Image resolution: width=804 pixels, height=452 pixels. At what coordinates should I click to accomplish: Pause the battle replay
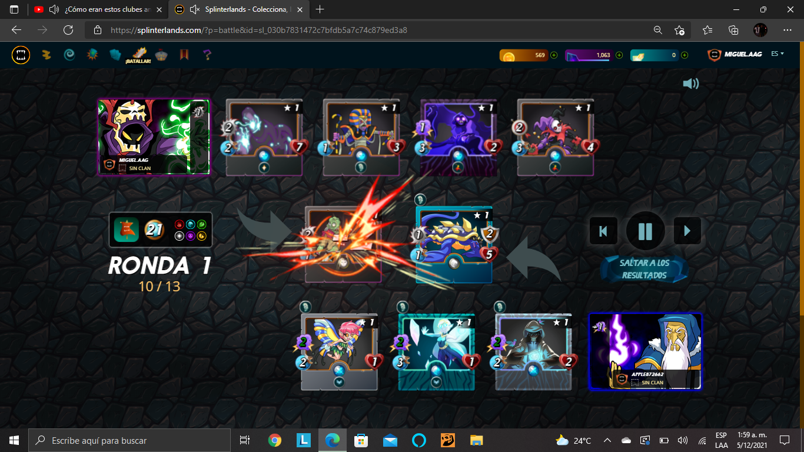pos(646,231)
